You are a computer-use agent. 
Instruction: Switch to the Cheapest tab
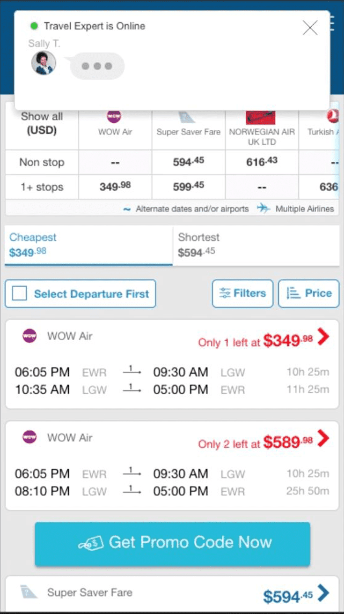pyautogui.click(x=88, y=245)
